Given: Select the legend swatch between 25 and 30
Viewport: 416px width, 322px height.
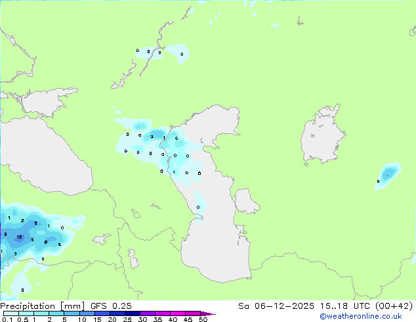Looking at the screenshot, I should [133, 313].
